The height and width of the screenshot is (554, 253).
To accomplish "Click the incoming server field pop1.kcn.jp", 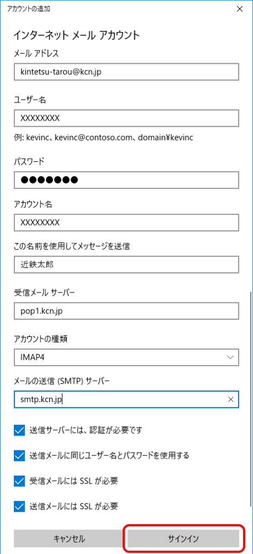I will 126,311.
